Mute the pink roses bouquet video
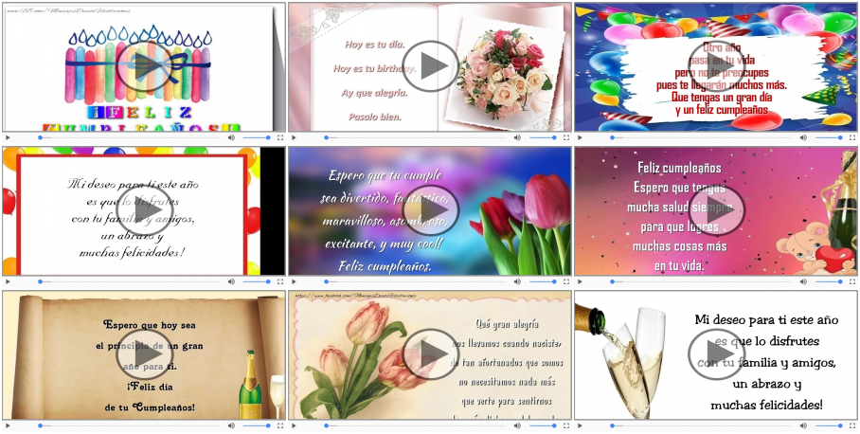Image resolution: width=860 pixels, height=434 pixels. click(x=517, y=137)
